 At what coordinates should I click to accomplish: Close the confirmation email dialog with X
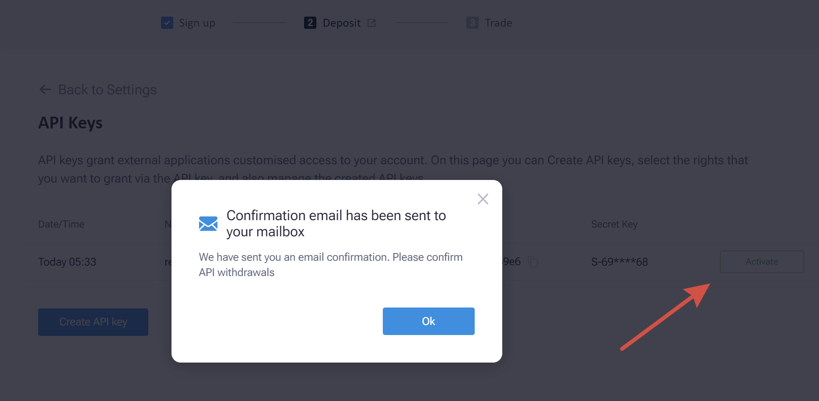[483, 199]
